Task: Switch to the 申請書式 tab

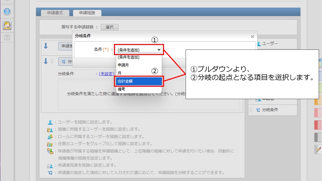Action: 55,13
